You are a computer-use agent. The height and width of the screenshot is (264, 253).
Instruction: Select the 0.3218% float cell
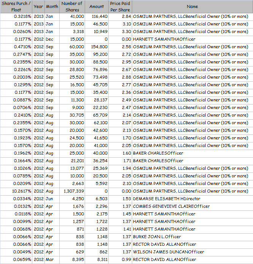(16, 16)
